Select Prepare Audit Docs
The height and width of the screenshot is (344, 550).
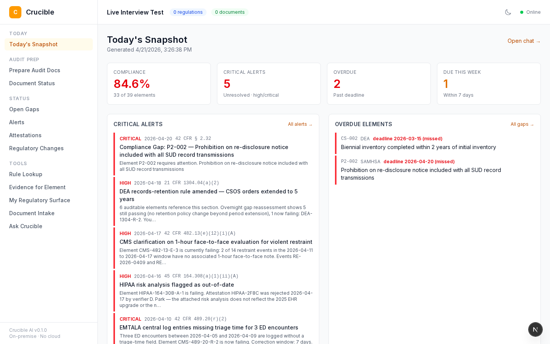tap(35, 70)
